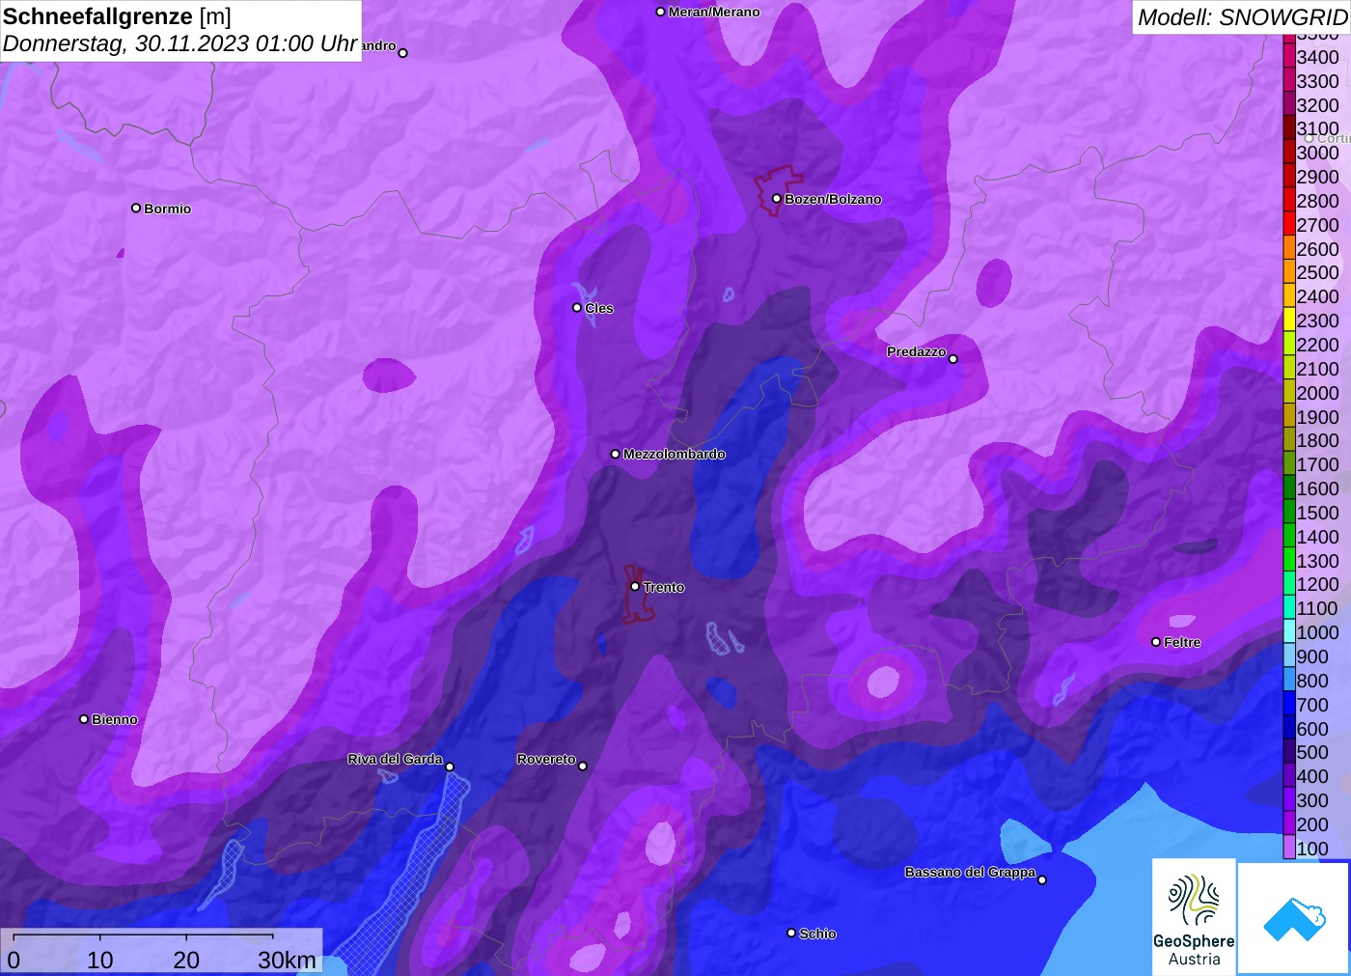Click the Bolzano red city boundary outline

[x=778, y=190]
